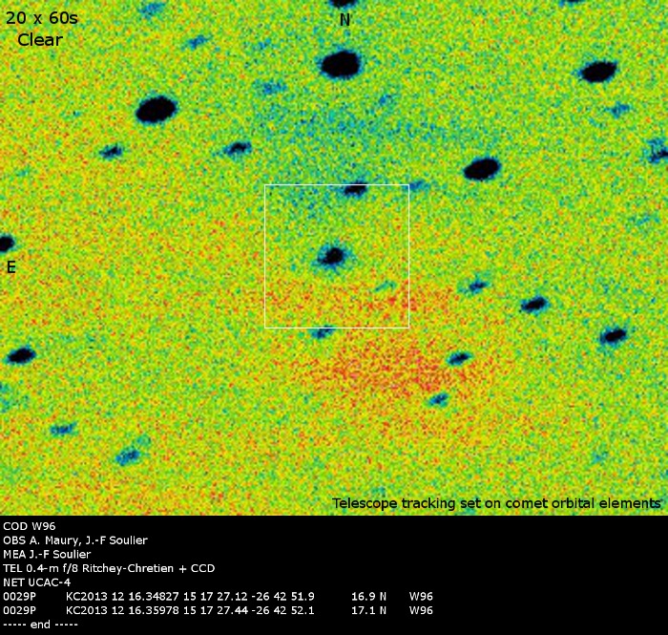668x635 pixels.
Task: Select the "OBS A. Maury, J.-F Soulier" line
Action: [75, 540]
